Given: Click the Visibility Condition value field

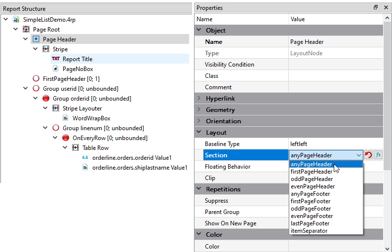Looking at the screenshot, I should tap(336, 65).
